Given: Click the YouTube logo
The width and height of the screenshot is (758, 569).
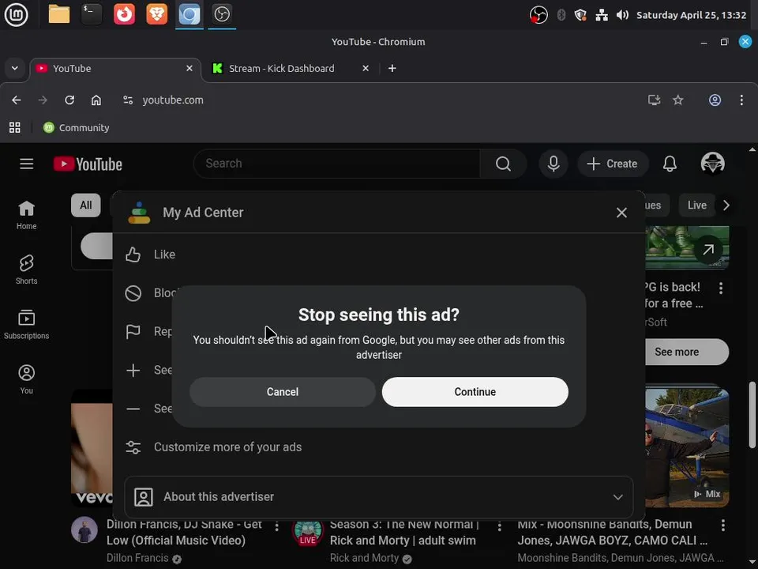Looking at the screenshot, I should pyautogui.click(x=88, y=164).
